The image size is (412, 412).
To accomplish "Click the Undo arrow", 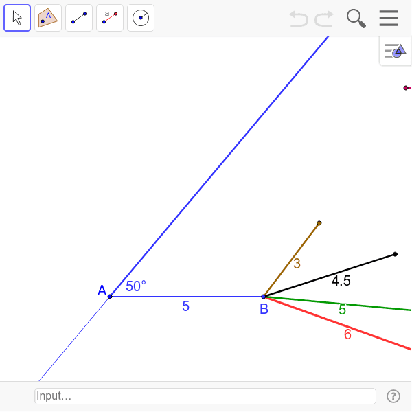I will tap(299, 19).
